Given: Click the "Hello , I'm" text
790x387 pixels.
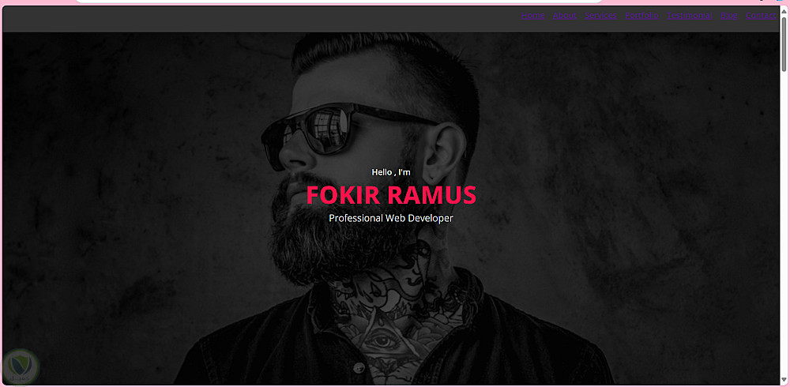Looking at the screenshot, I should [391, 172].
